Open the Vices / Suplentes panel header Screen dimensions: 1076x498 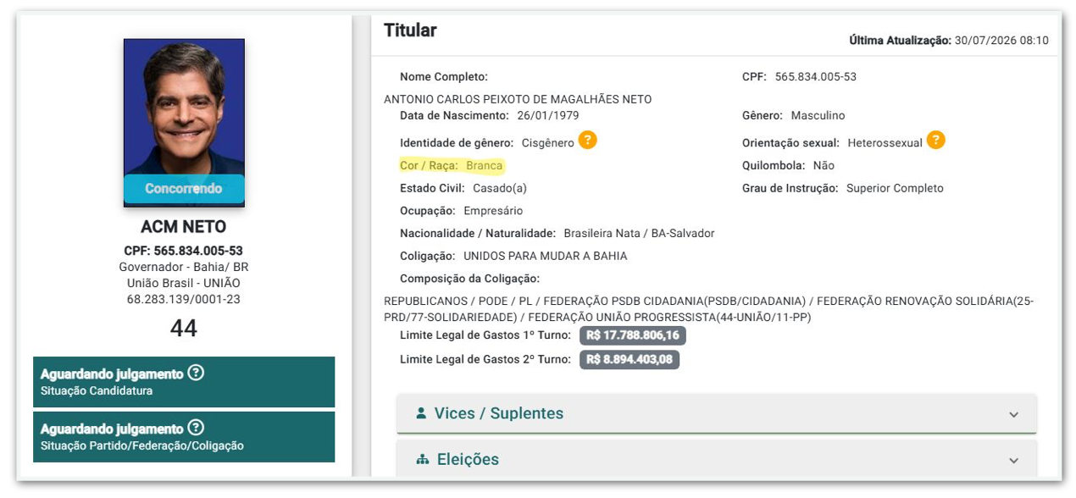click(717, 413)
